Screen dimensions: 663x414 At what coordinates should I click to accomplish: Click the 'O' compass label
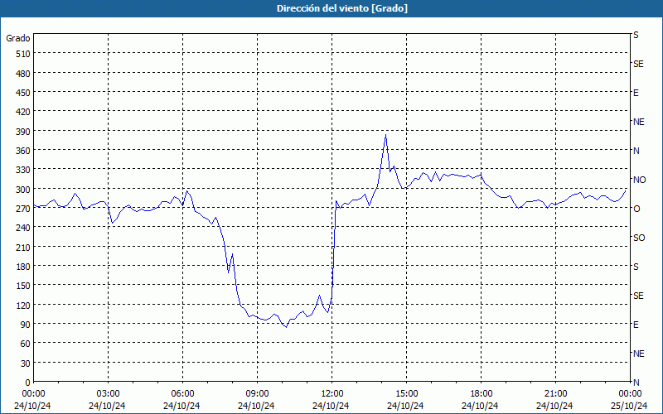[x=636, y=209]
